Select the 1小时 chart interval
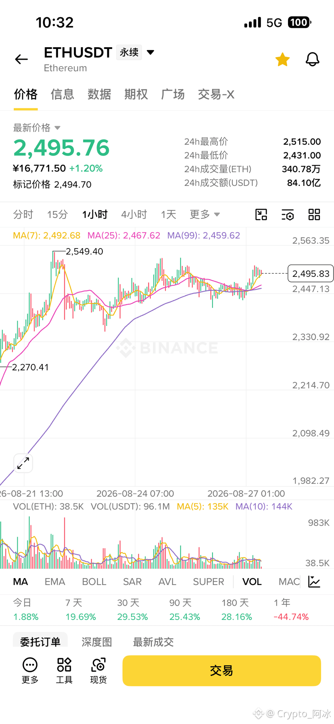 95,215
